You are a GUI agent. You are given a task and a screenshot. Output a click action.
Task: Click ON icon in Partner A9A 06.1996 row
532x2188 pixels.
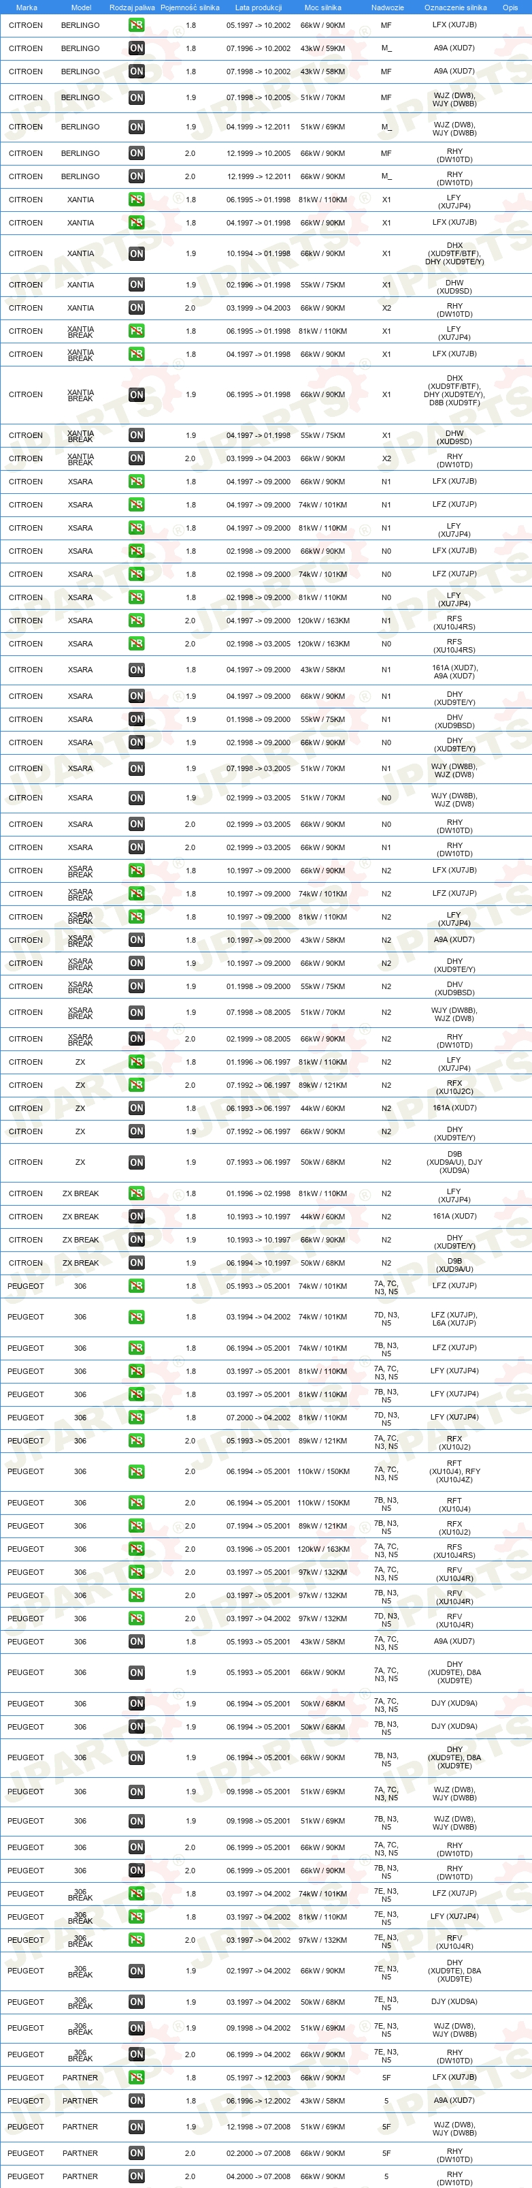[137, 2101]
